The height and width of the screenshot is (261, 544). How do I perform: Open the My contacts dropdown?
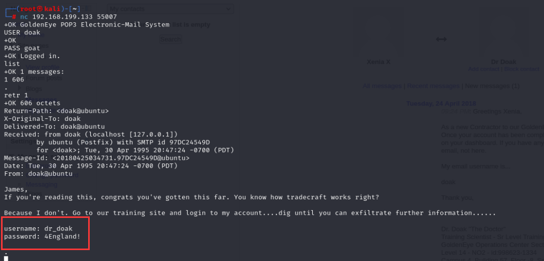point(170,9)
